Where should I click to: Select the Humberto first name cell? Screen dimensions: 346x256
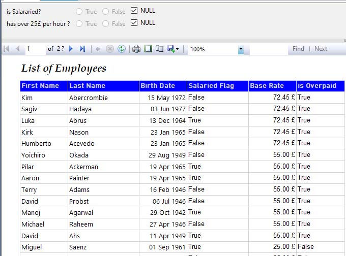44,143
